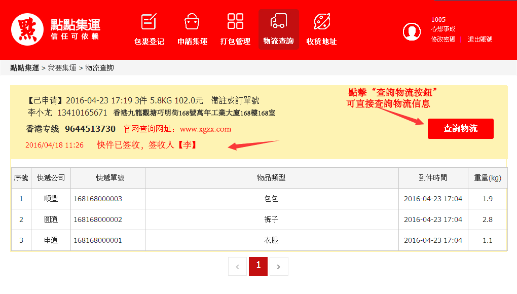This screenshot has width=517, height=294.
Task: Click the 順豐 courier cell
Action: 51,199
